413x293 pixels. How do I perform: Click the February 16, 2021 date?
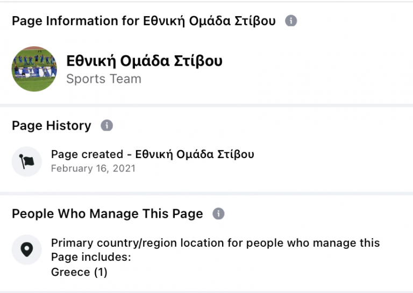point(93,168)
